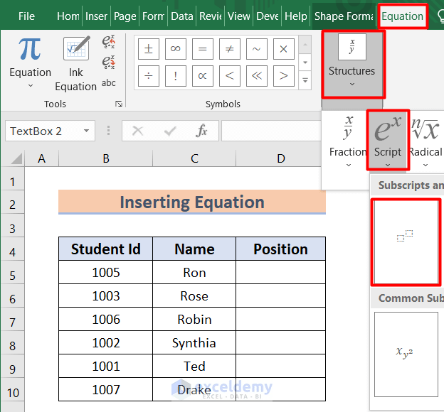Viewport: 444px width, 412px height.
Task: Switch to the Formulas tab
Action: [x=153, y=16]
